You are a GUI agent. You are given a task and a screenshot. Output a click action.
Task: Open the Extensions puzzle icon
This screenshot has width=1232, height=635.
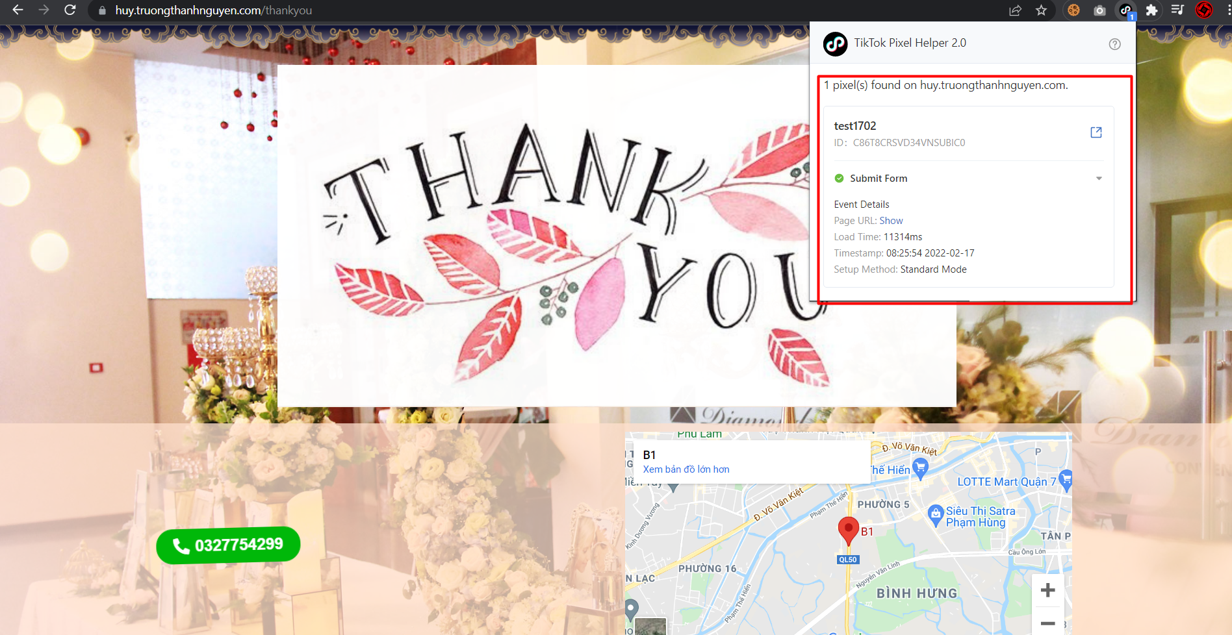coord(1151,10)
